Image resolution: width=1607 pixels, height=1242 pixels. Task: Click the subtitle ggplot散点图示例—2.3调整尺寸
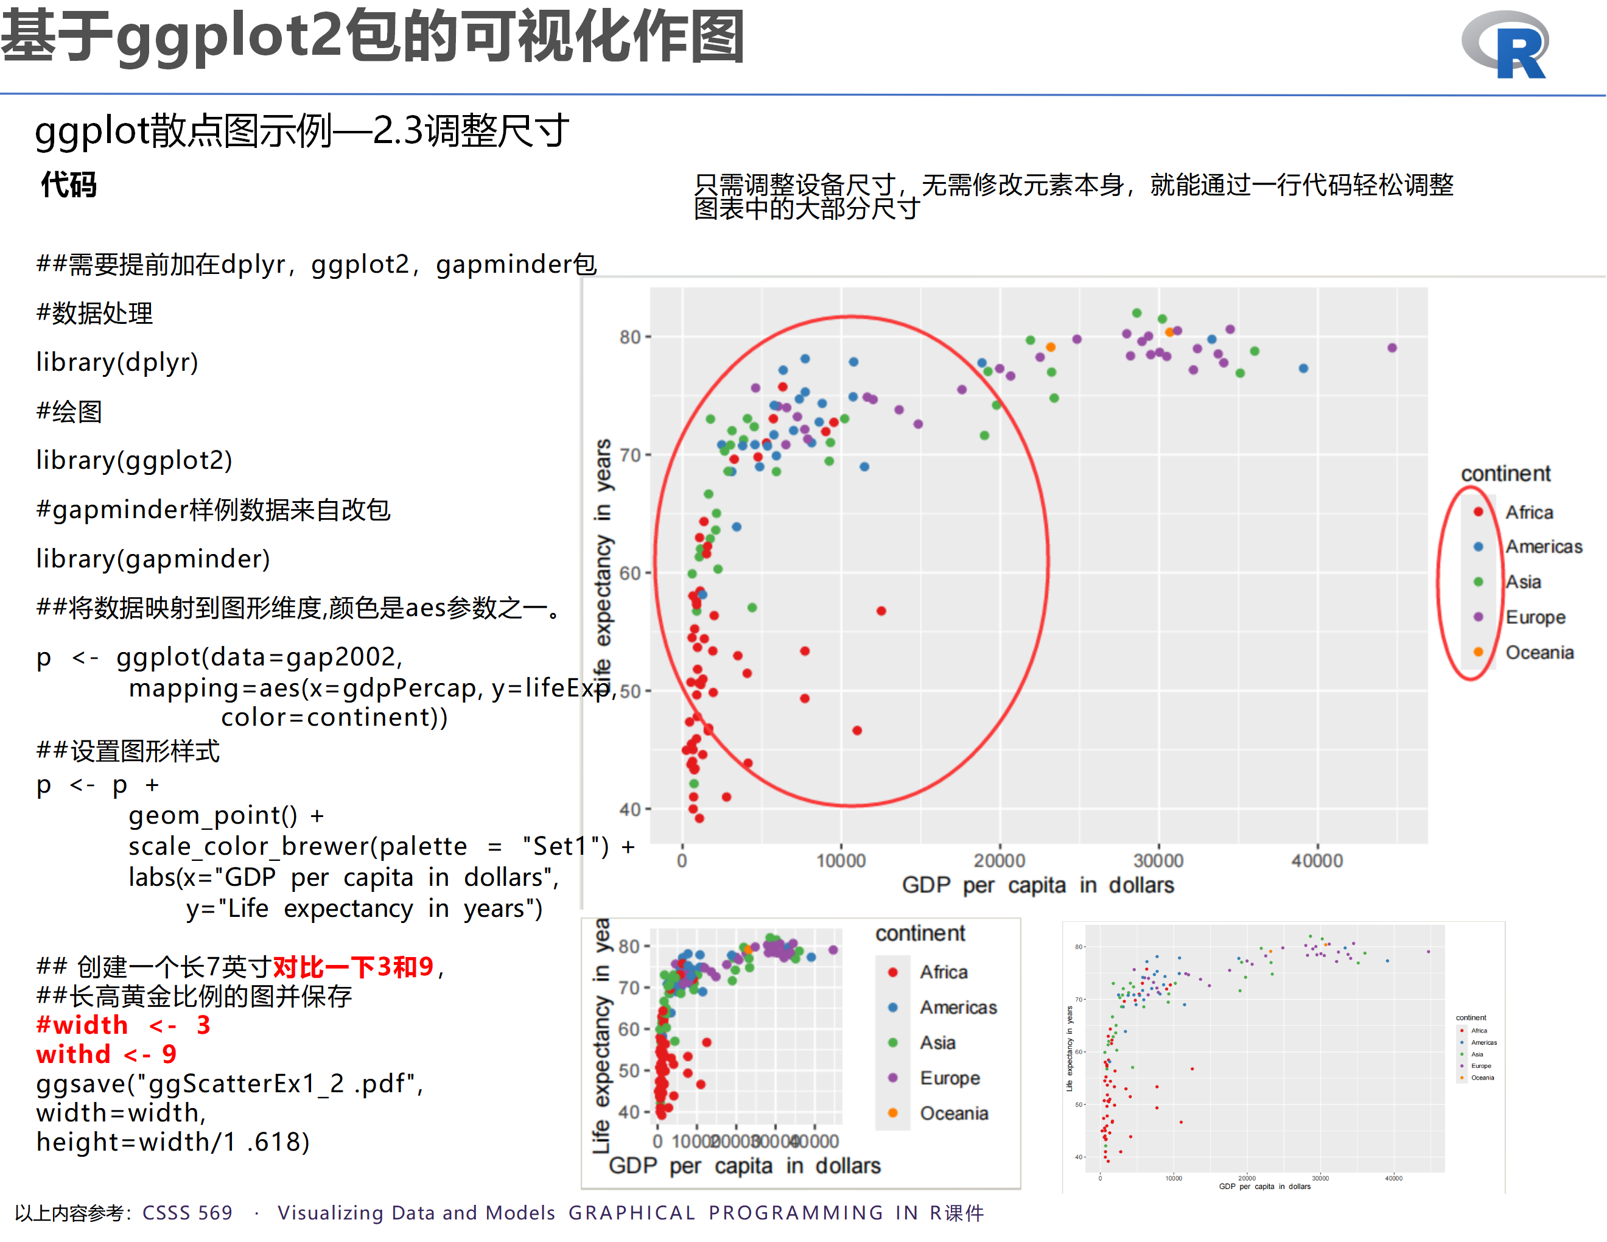tap(302, 132)
